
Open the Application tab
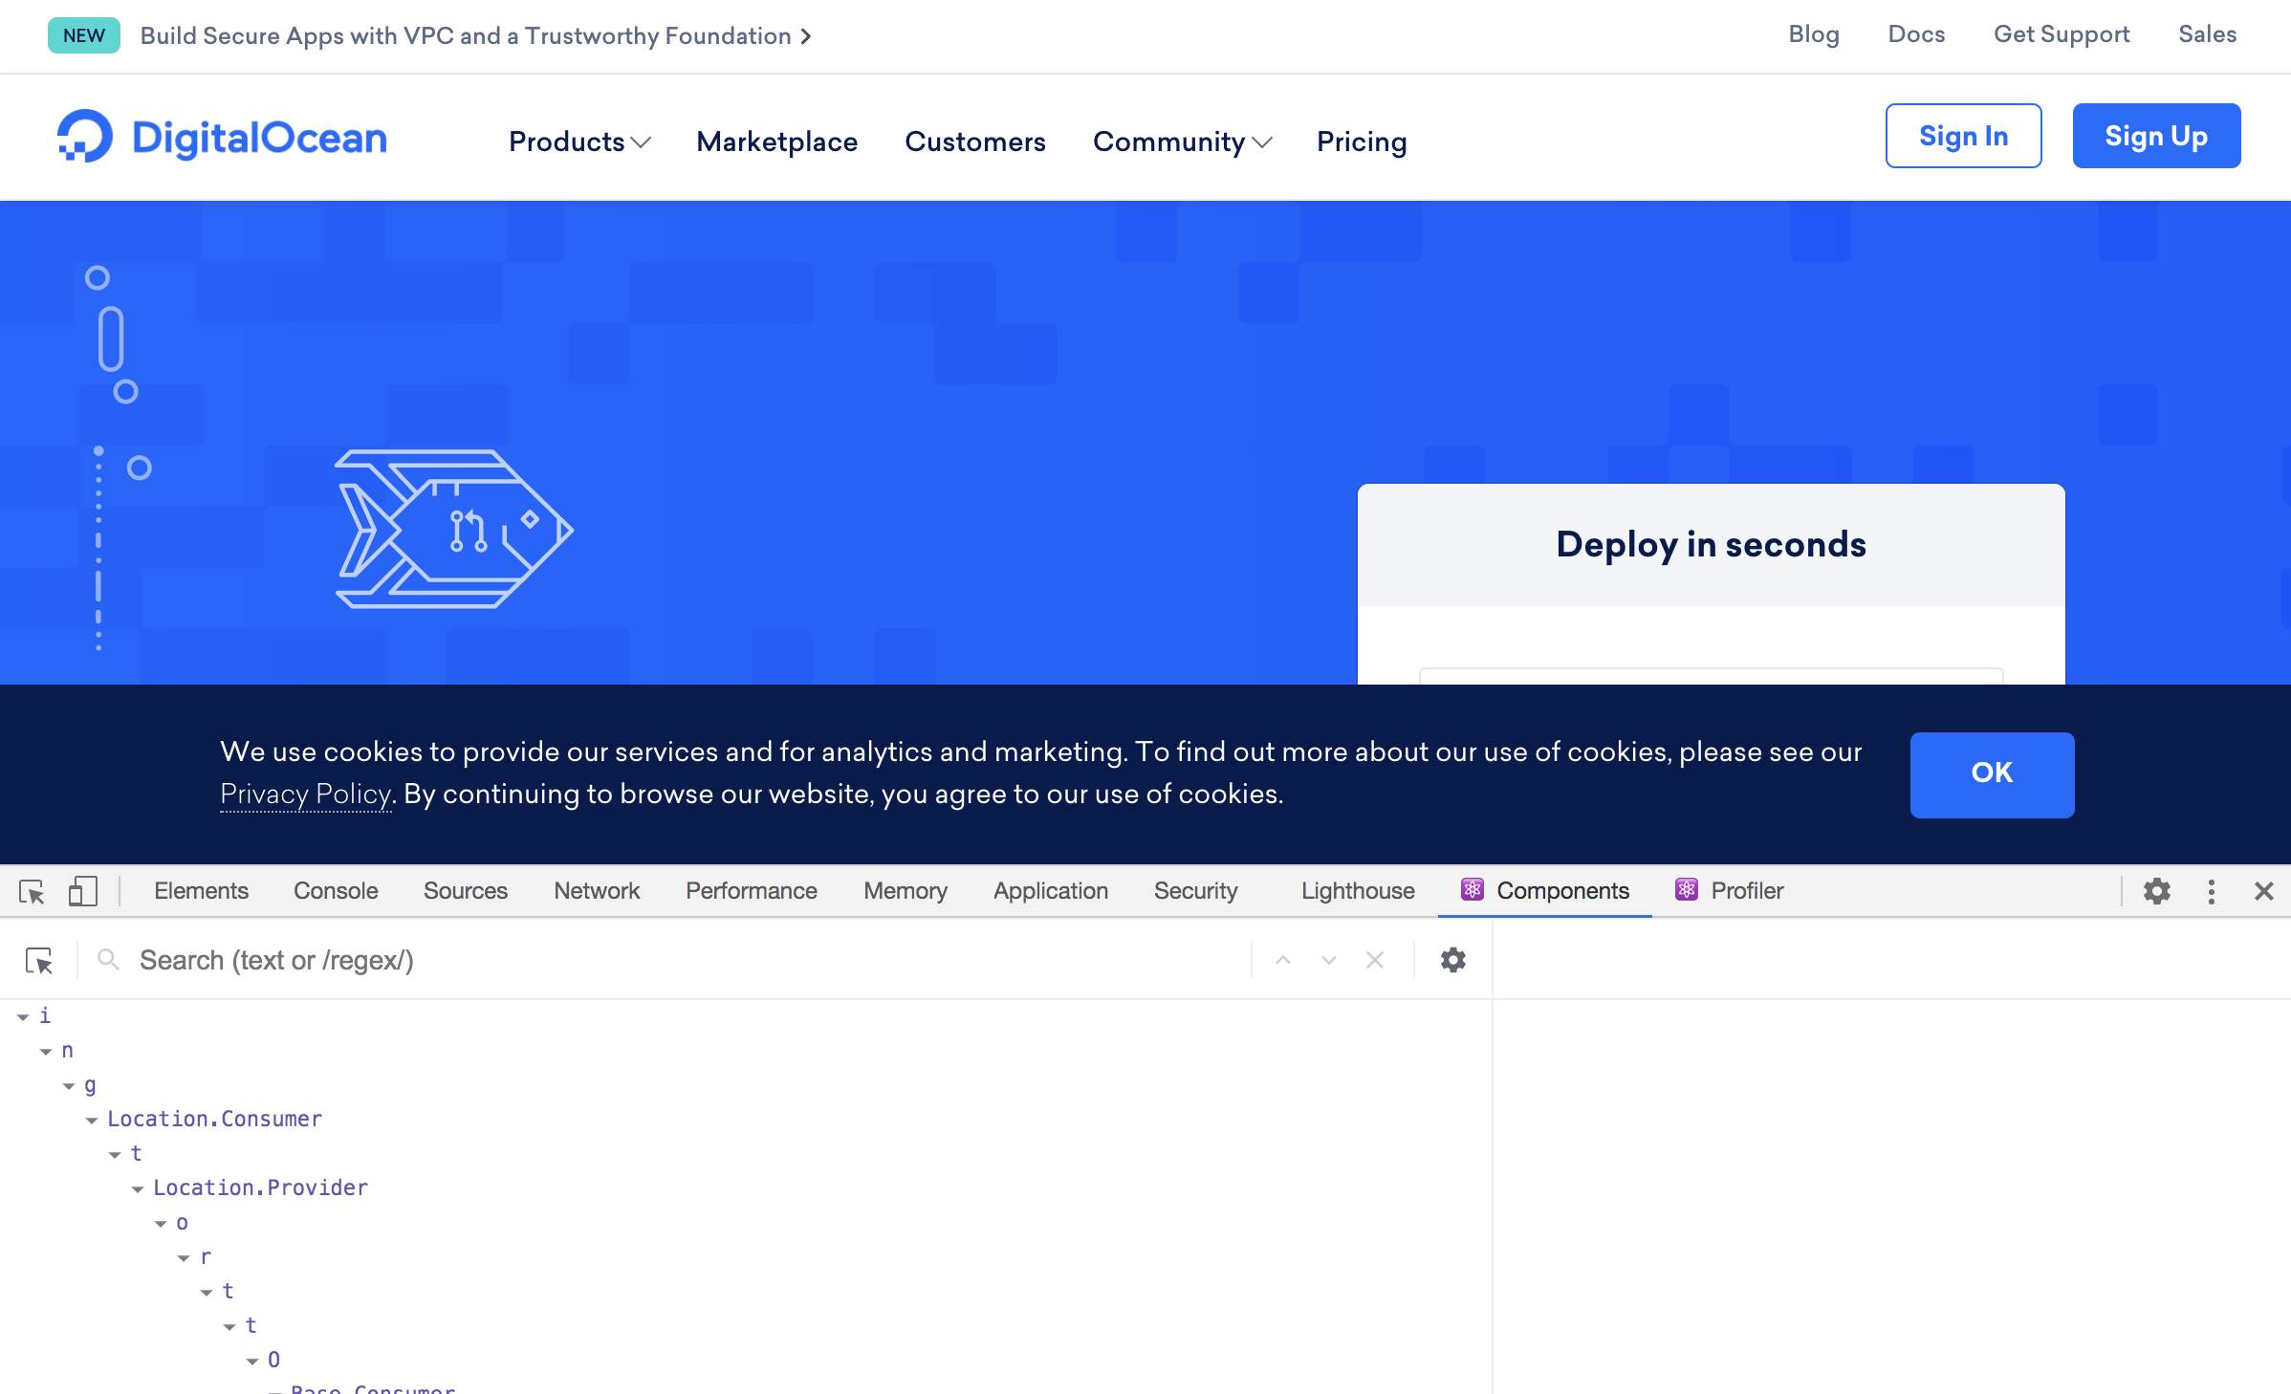(1051, 891)
